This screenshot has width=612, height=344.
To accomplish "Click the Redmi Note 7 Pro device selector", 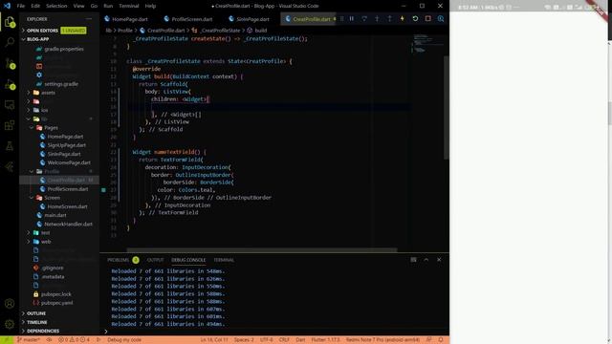I will [x=382, y=340].
